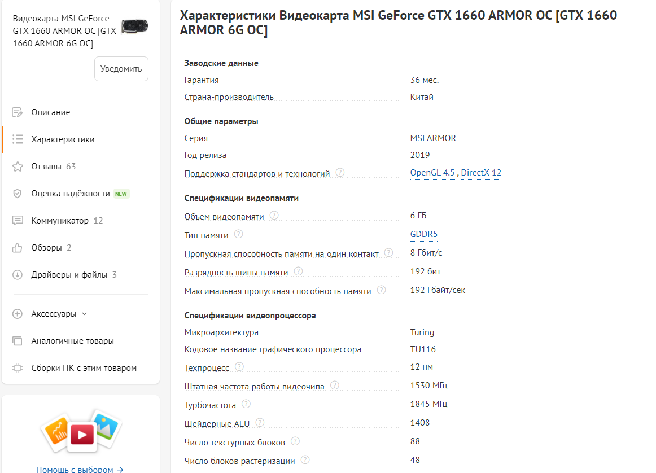Open help icon for Тип памяти
Image resolution: width=656 pixels, height=473 pixels.
238,234
